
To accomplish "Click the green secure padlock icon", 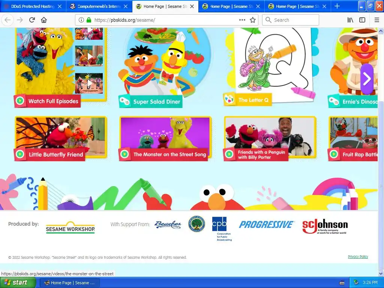I will 88,20.
